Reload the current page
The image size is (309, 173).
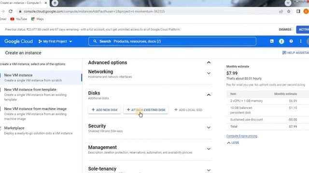pos(11,12)
